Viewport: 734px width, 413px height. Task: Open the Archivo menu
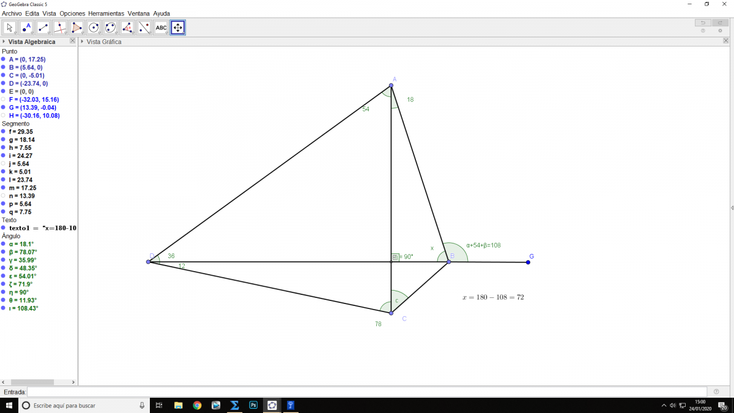12,13
